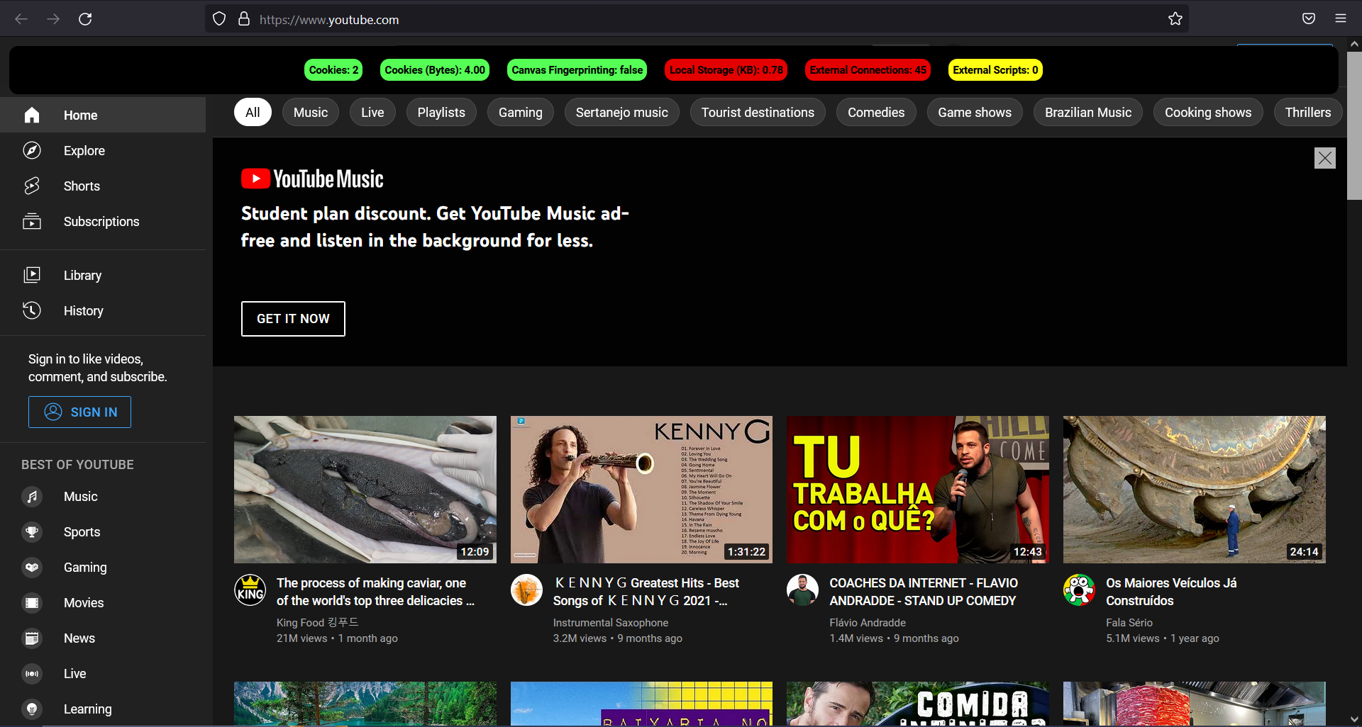Click the Music note icon under Best of YouTube
1362x727 pixels.
coord(32,497)
